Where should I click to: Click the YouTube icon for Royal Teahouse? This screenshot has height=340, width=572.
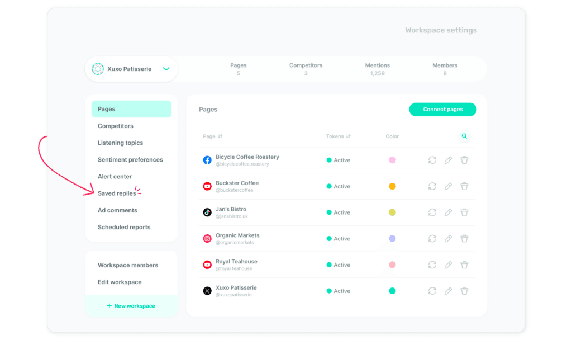[x=207, y=265]
